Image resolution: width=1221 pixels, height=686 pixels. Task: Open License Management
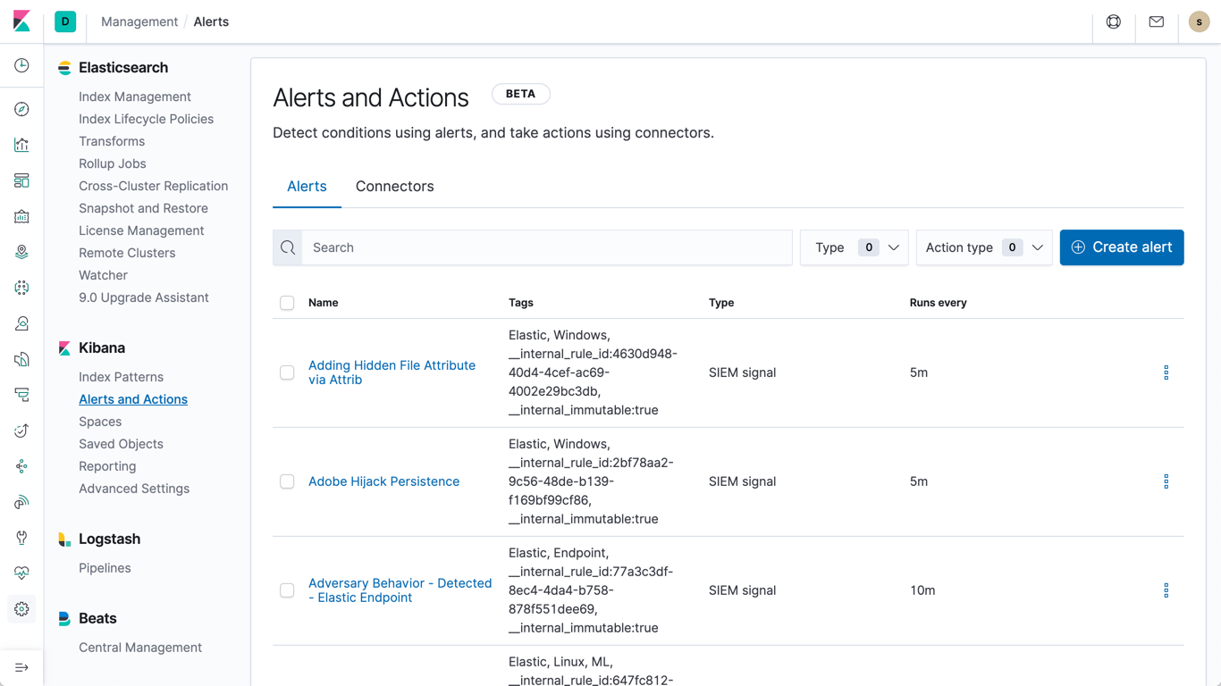(141, 230)
